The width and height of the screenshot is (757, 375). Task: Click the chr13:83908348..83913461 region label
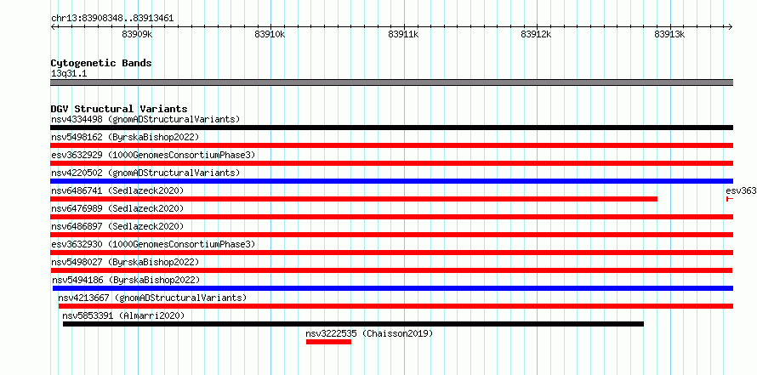click(x=112, y=19)
